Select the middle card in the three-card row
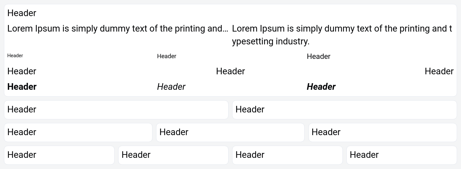461x169 pixels. coord(230,133)
